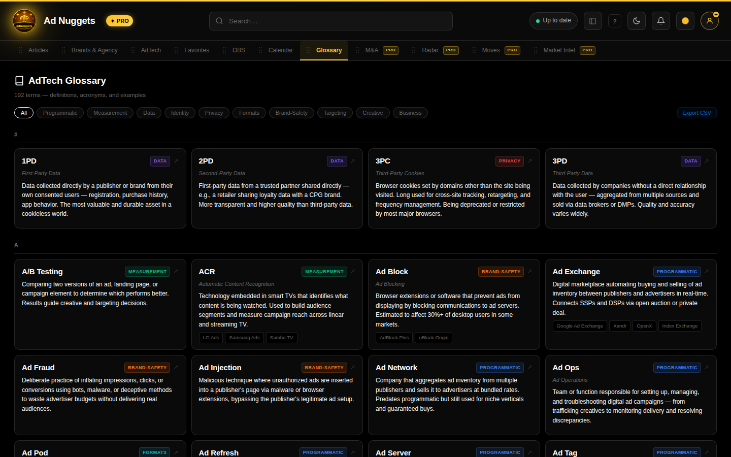Click the OpenX example tag
Screen dimensions: 731x457
pos(644,326)
